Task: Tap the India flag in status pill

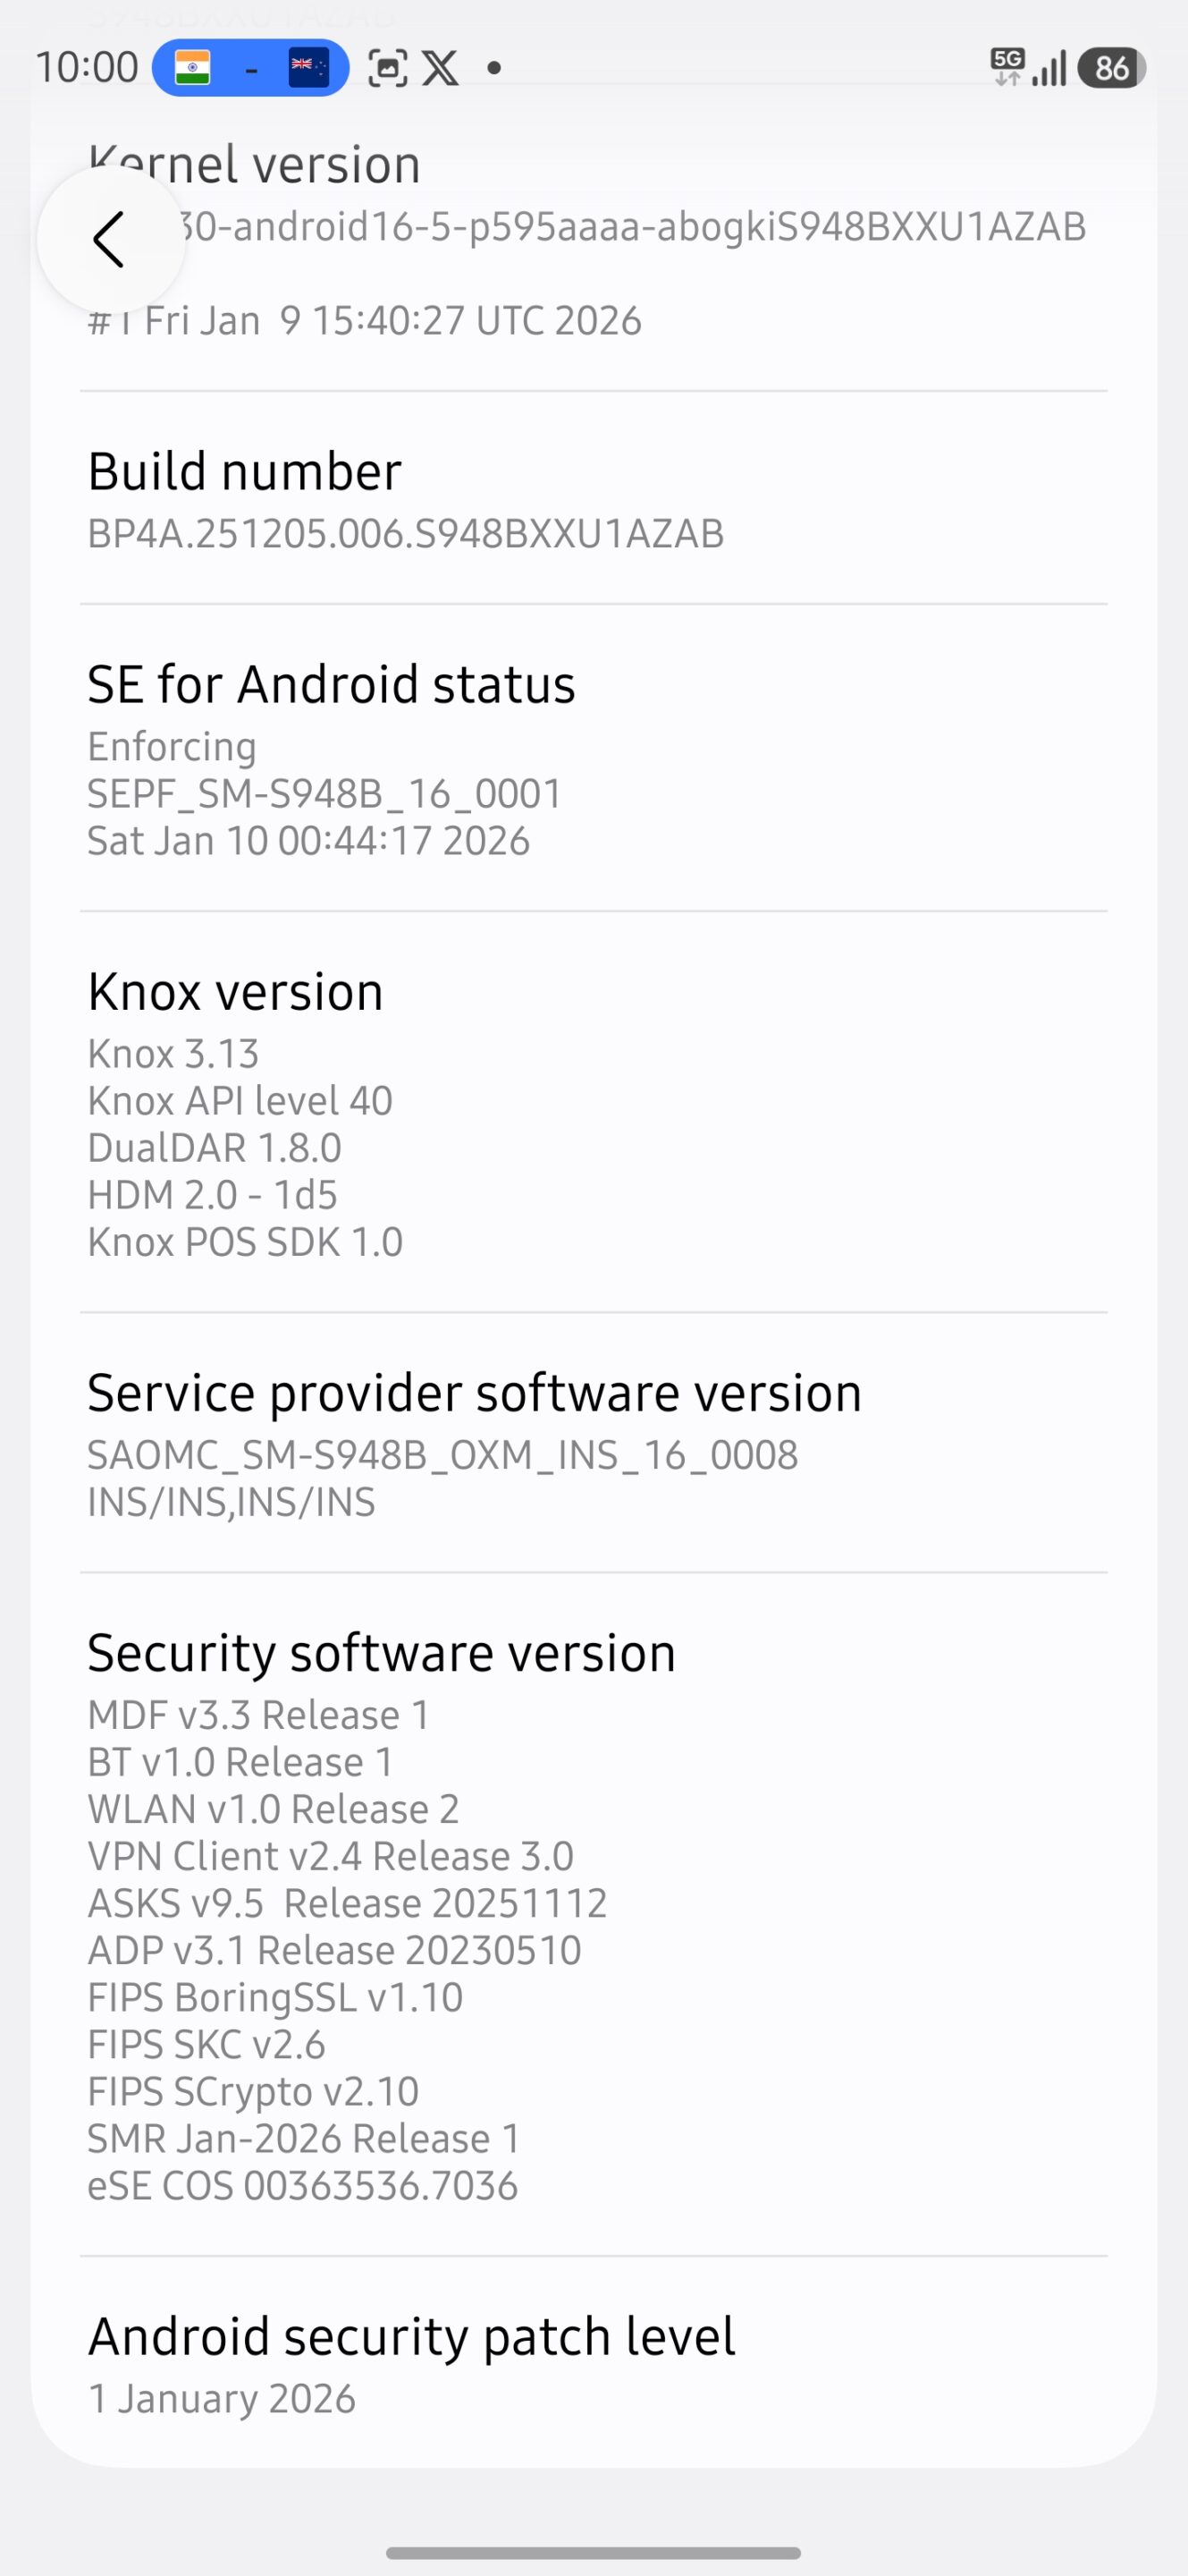Action: (193, 68)
